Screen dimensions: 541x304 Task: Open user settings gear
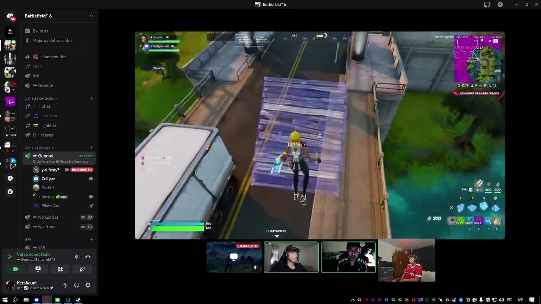(x=88, y=285)
